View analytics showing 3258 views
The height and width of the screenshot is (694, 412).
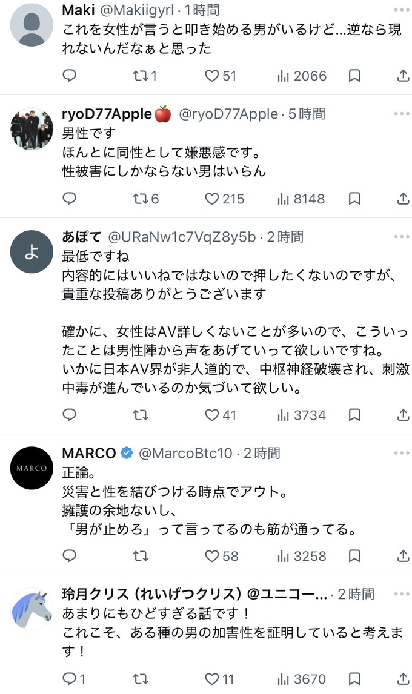point(302,556)
